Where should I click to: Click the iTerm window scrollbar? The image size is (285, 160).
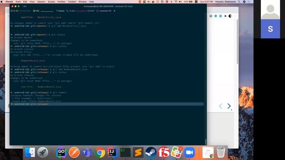[x=206, y=142]
